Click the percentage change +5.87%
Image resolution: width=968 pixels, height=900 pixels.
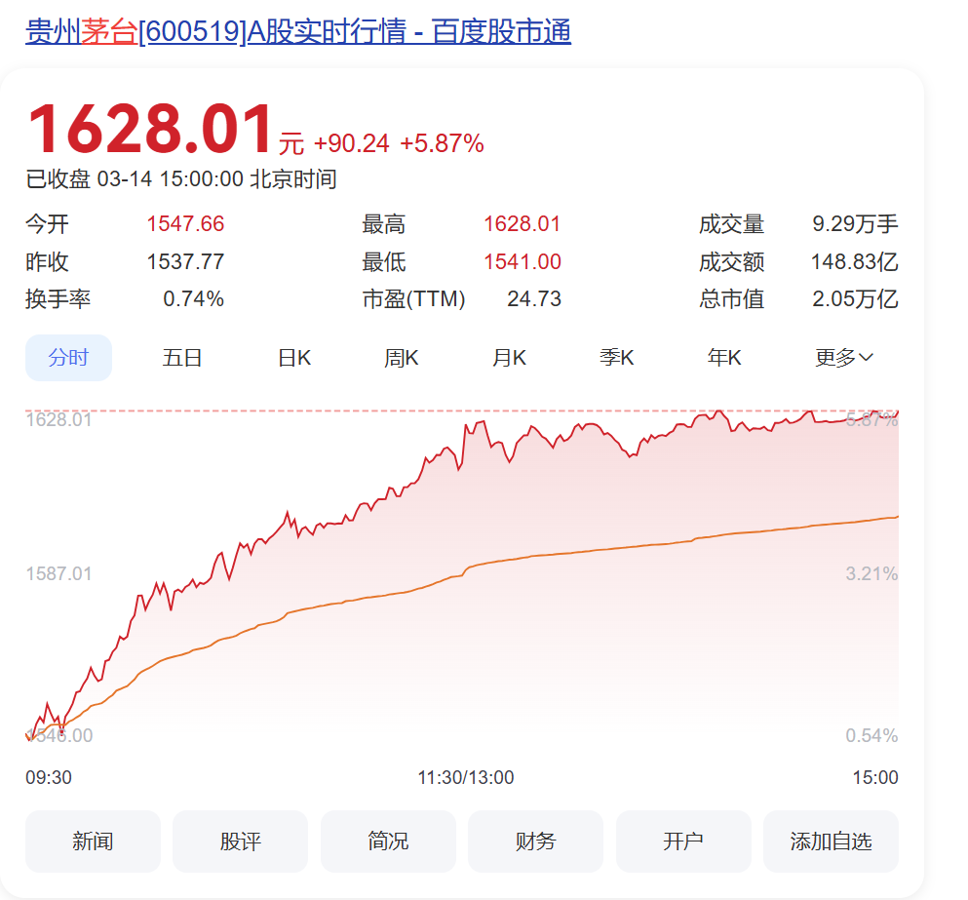pos(442,143)
